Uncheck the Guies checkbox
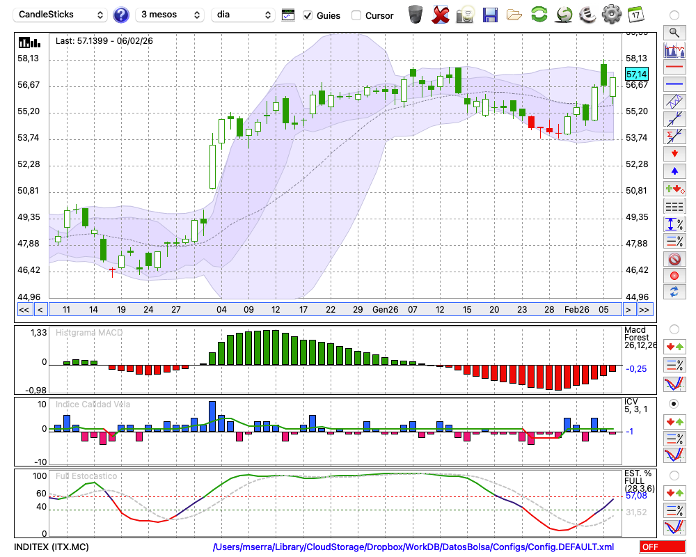Image resolution: width=696 pixels, height=557 pixels. [x=308, y=15]
